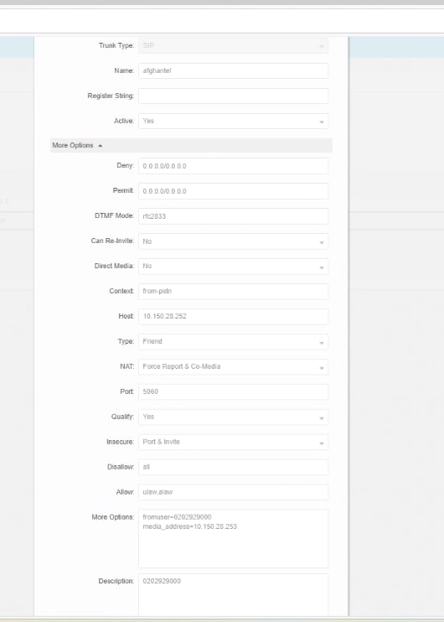
Task: Click the Host field with 10.150.28.252
Action: (x=233, y=317)
